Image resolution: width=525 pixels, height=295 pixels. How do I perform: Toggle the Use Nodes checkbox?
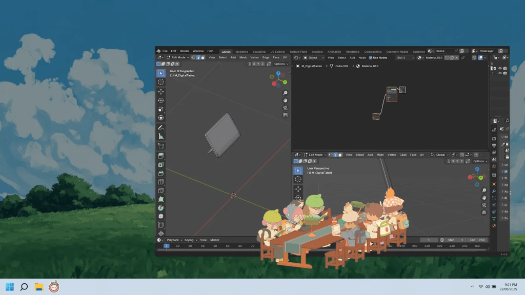[x=371, y=58]
